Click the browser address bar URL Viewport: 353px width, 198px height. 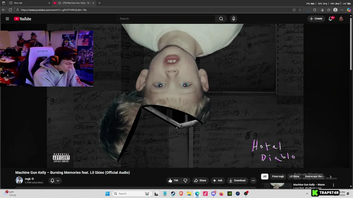click(54, 10)
